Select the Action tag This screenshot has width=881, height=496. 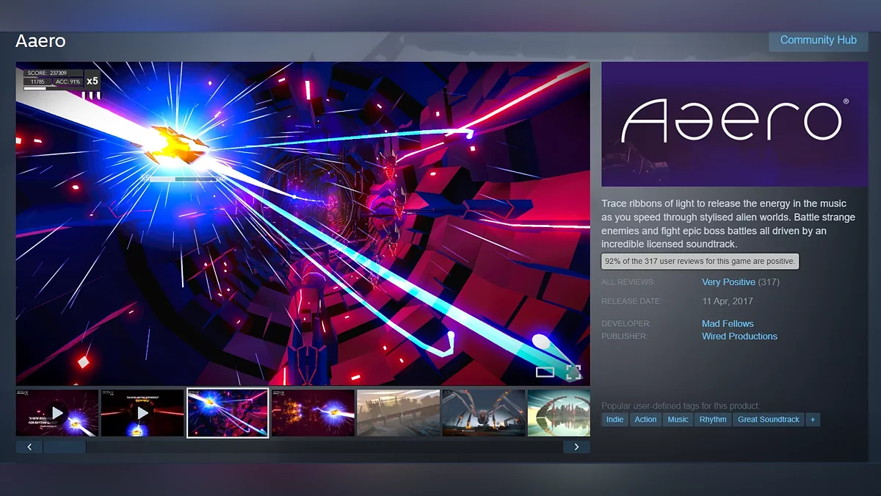click(645, 420)
